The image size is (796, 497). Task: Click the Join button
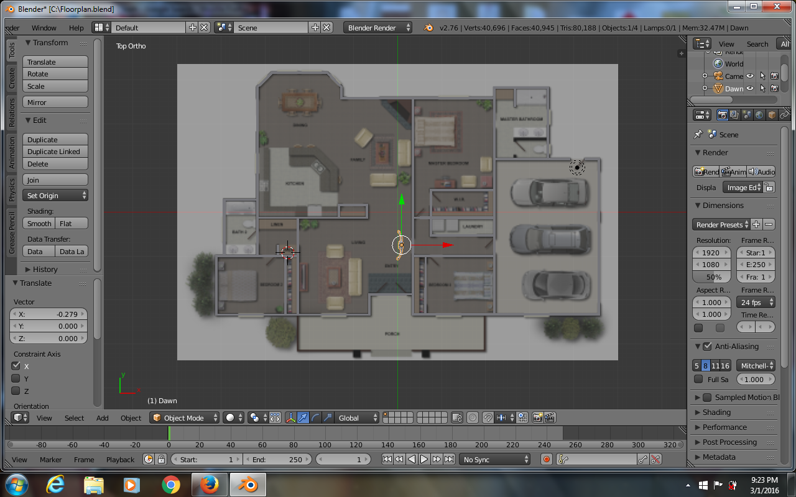[x=55, y=180]
